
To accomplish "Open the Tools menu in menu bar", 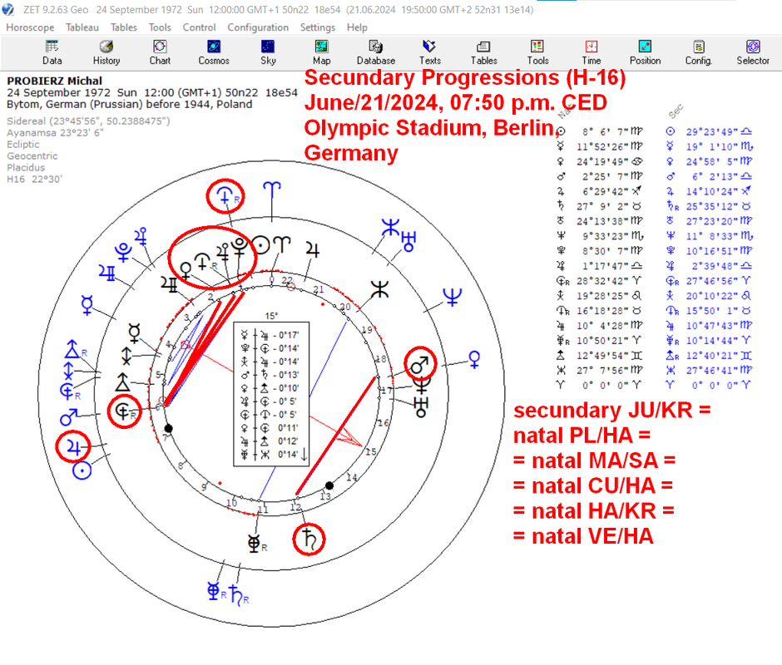I will (x=160, y=27).
